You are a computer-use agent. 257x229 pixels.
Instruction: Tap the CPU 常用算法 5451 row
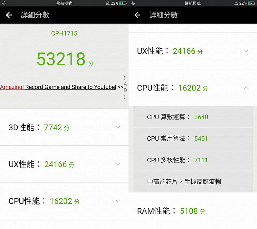[193, 138]
